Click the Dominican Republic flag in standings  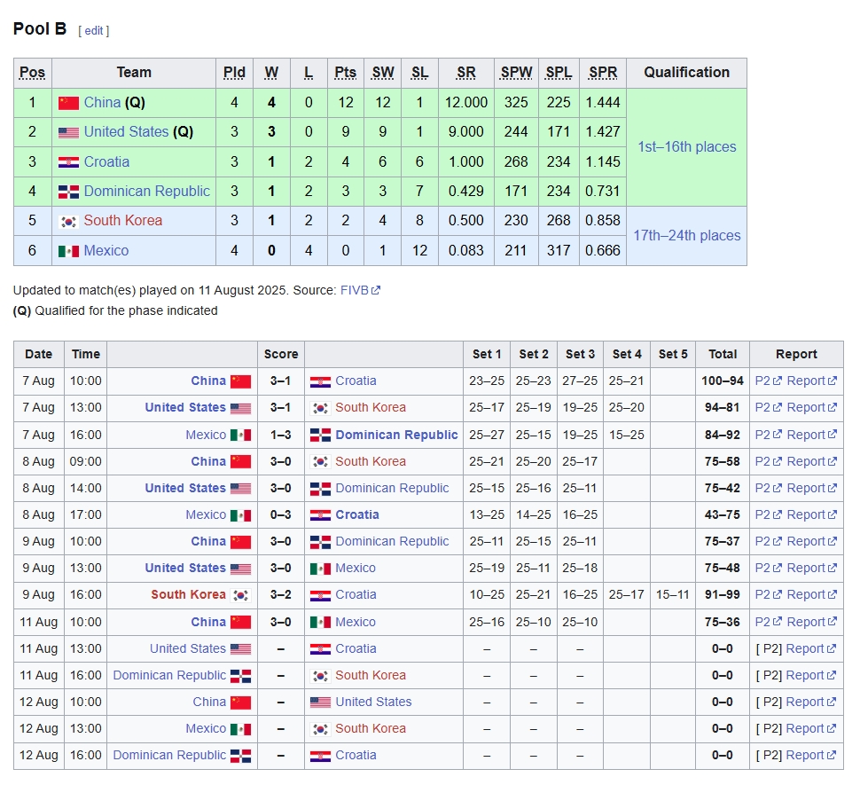(68, 192)
